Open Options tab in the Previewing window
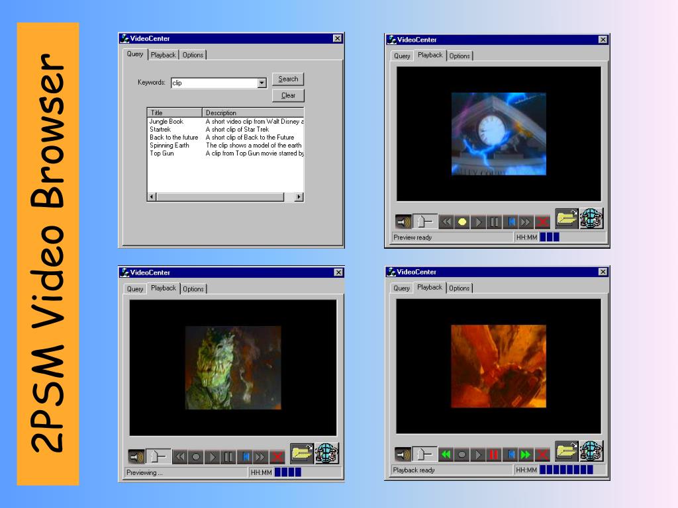 (x=193, y=289)
